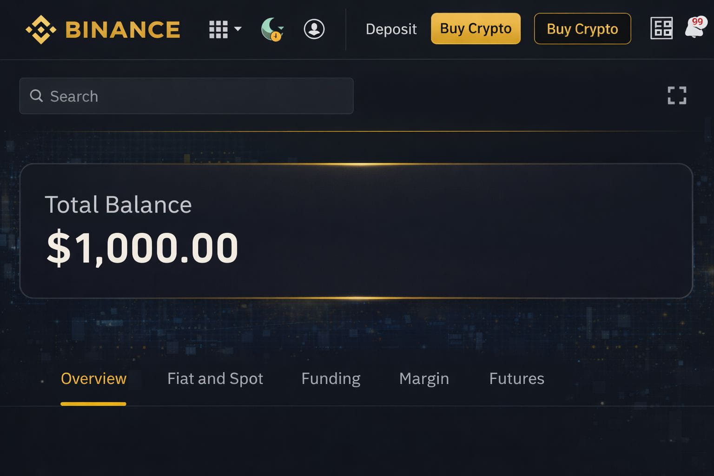Screen dimensions: 714x476
Task: Go to the Funding tab
Action: (x=331, y=378)
